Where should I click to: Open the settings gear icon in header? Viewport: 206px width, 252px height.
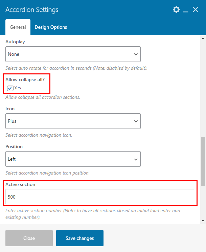(176, 10)
